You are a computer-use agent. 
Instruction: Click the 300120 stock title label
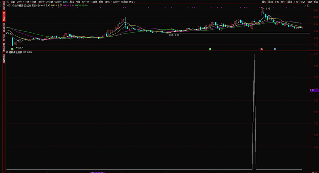[22, 6]
